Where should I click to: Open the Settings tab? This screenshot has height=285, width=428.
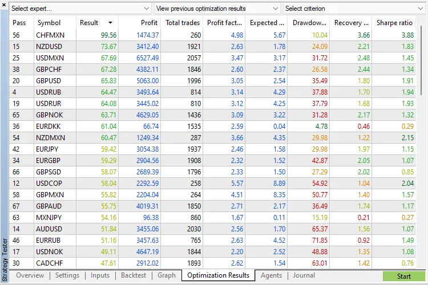click(x=67, y=275)
